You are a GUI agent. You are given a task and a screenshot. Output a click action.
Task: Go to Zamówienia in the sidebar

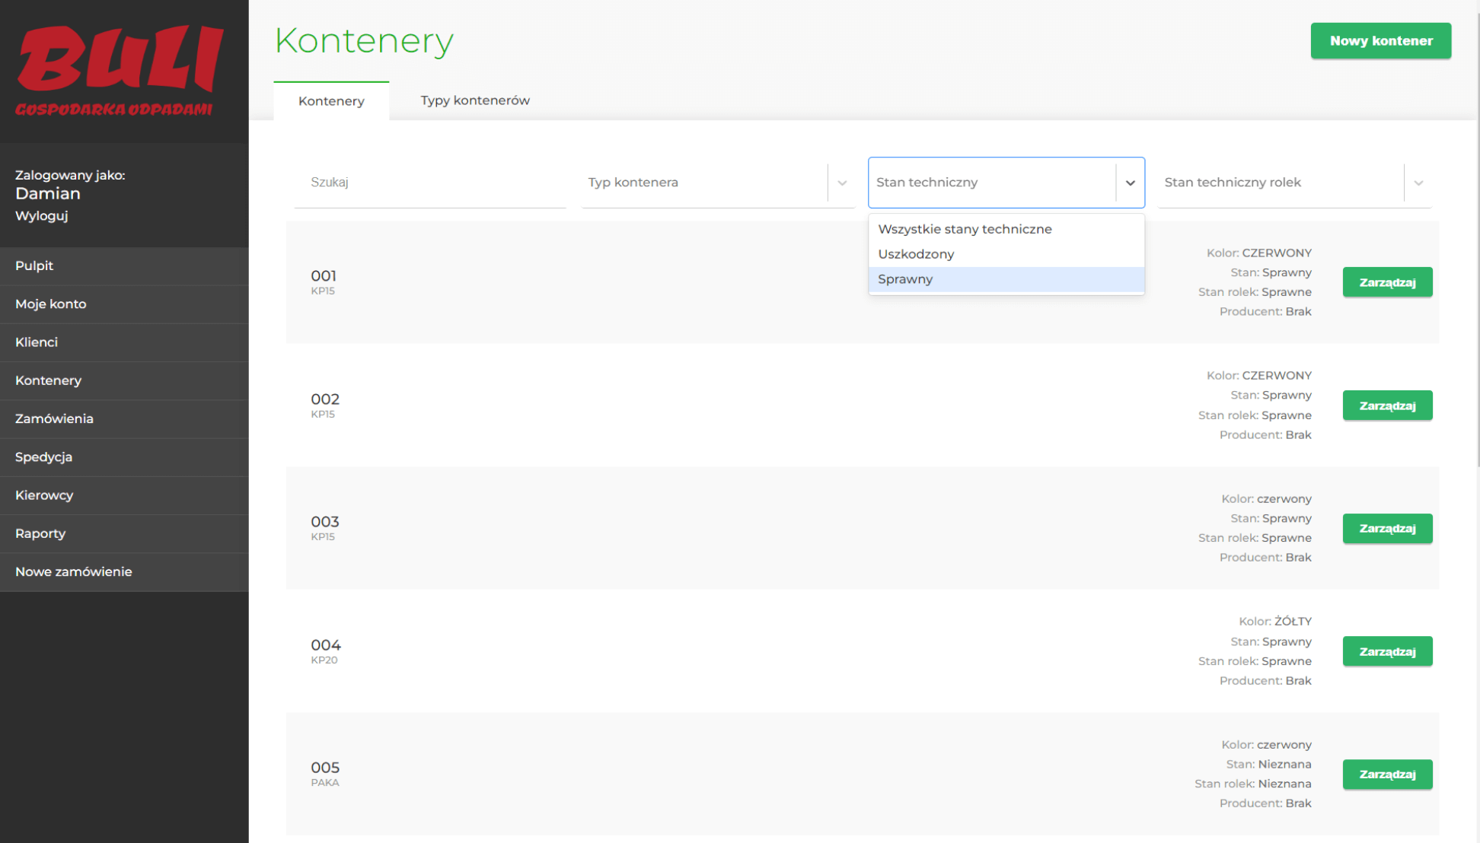pos(54,418)
